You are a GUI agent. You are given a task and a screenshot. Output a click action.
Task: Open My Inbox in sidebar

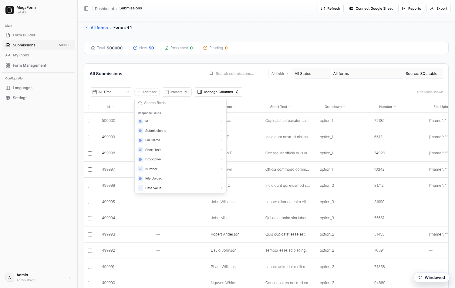(39, 55)
